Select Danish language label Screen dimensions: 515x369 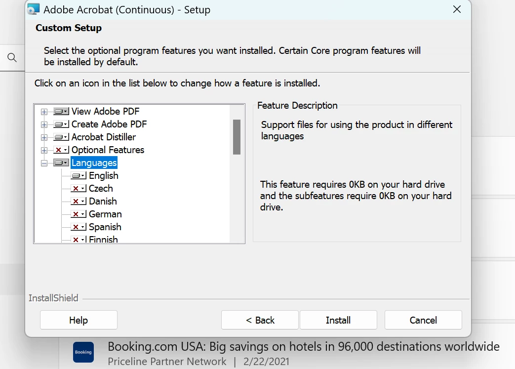click(103, 201)
